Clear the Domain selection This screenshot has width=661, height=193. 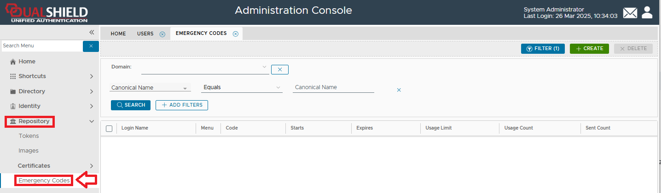click(x=279, y=70)
